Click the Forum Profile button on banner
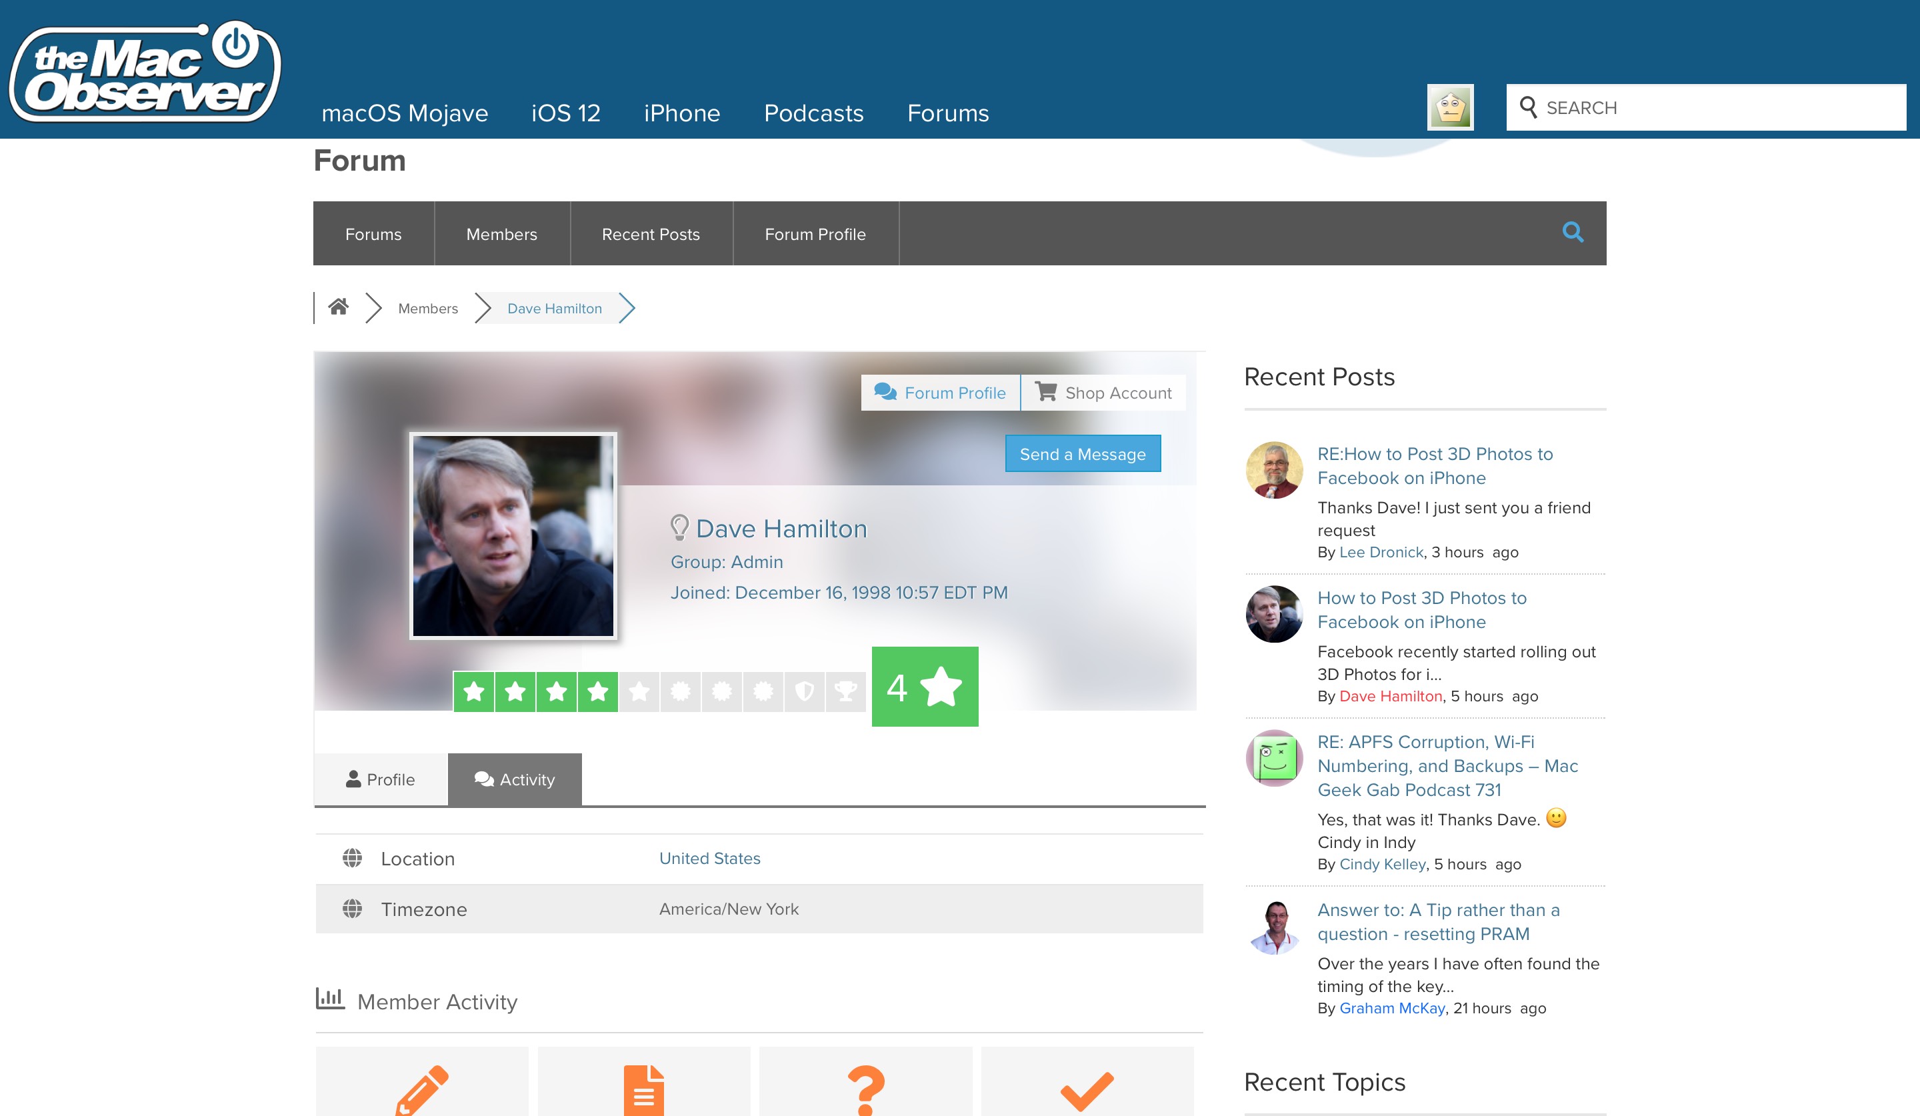 tap(940, 392)
